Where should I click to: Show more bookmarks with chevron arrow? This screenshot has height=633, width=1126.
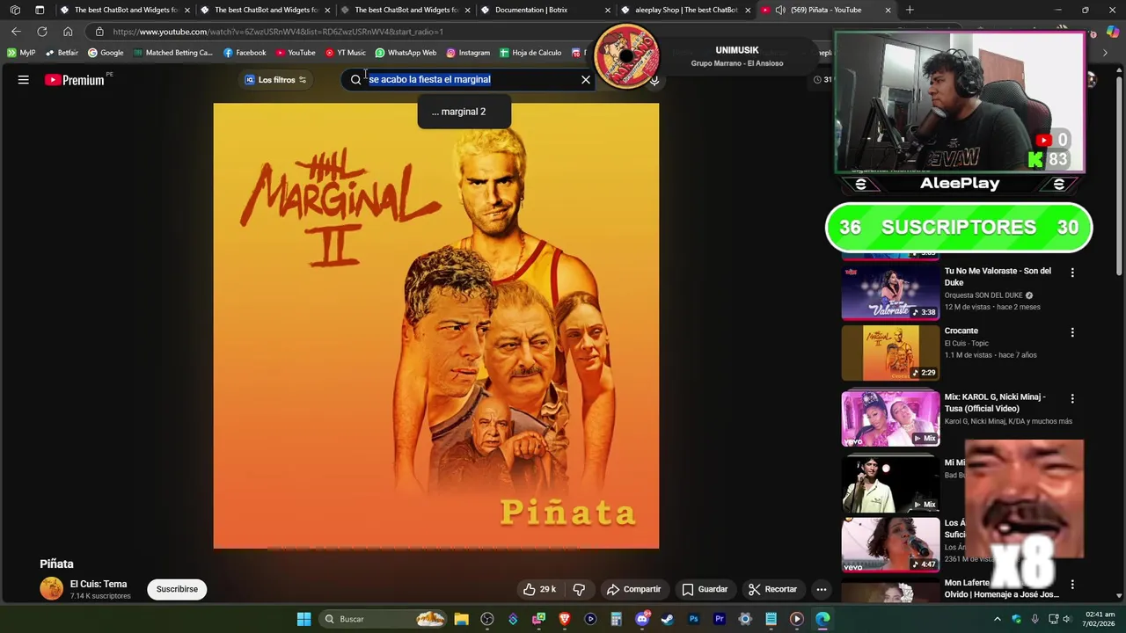1105,53
